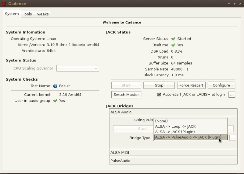Click the audio group green checkmark

coord(55,101)
